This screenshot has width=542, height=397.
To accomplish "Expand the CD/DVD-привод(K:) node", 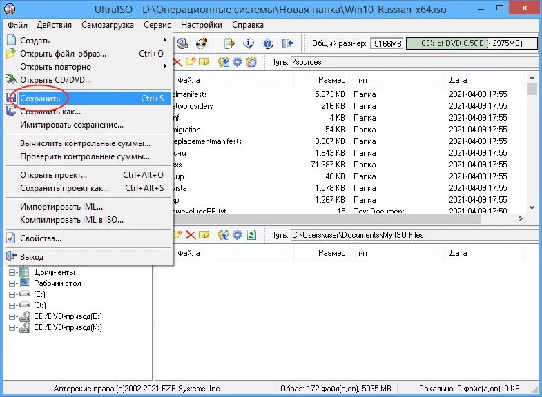I will (12, 327).
